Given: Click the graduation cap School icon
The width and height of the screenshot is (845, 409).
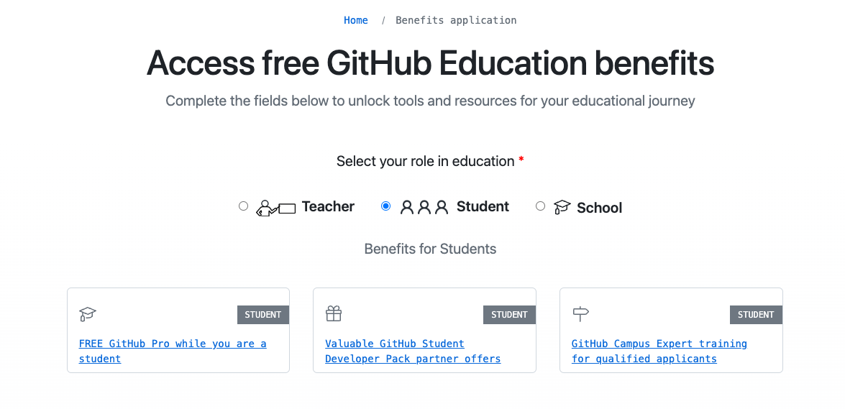Looking at the screenshot, I should coord(562,208).
